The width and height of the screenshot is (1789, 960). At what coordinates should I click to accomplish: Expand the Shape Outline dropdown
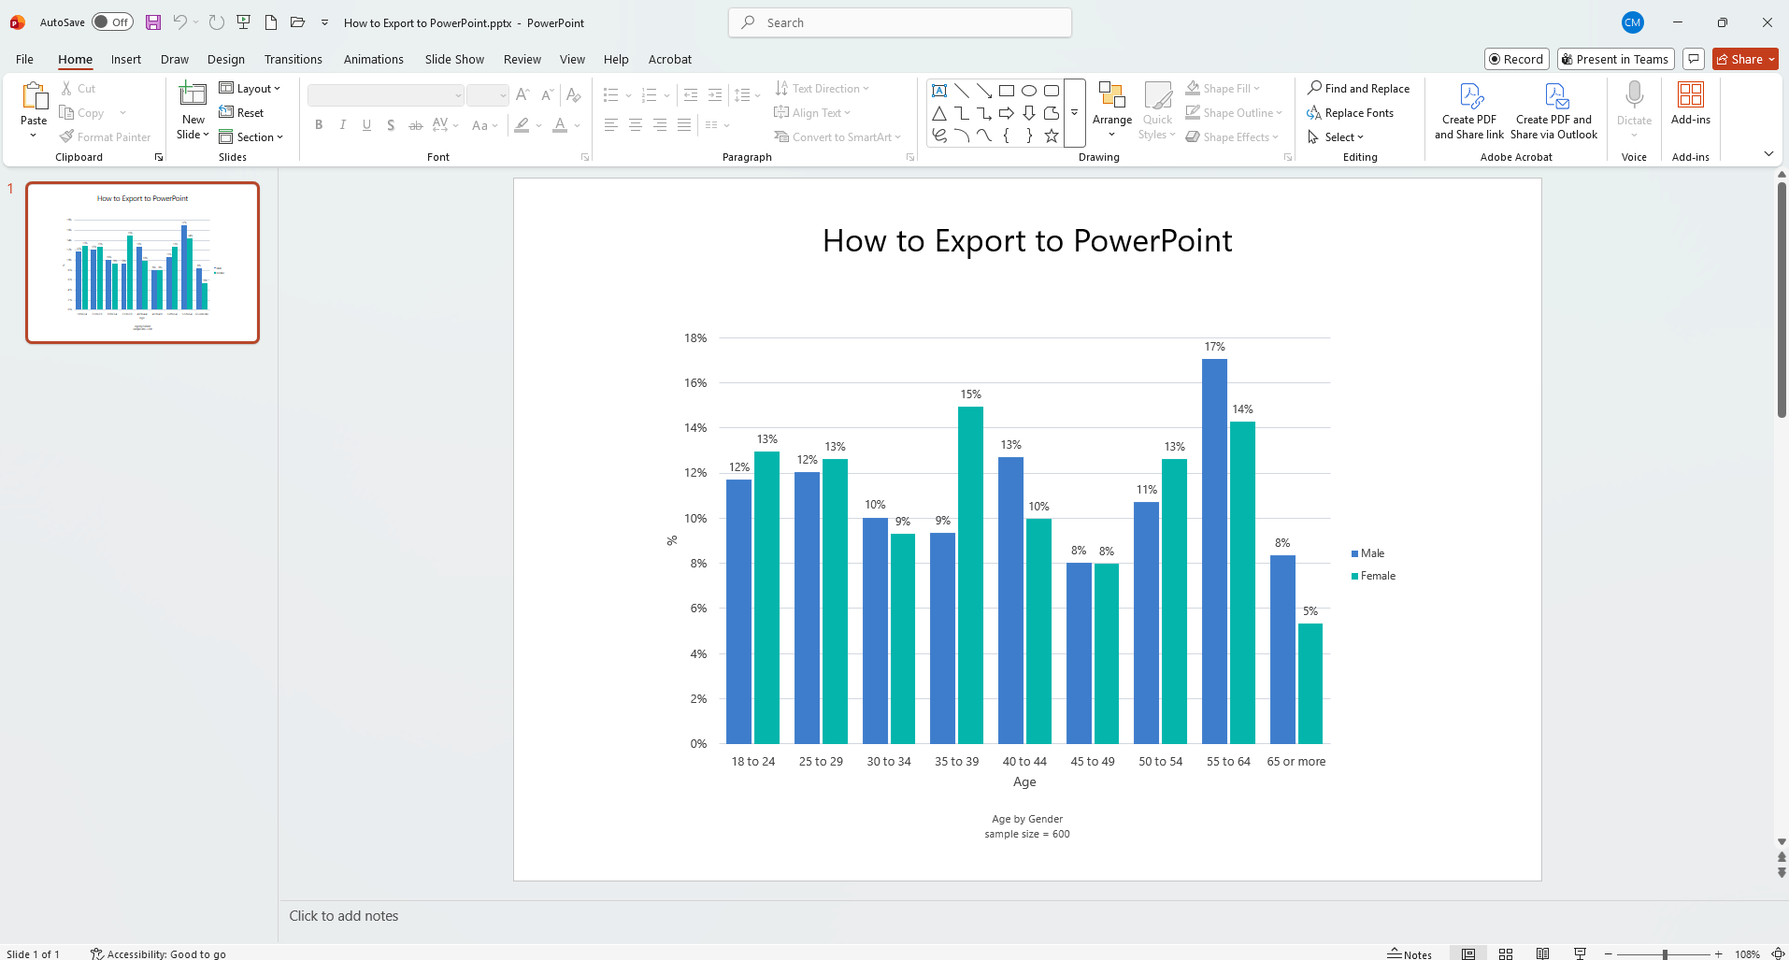pos(1277,112)
